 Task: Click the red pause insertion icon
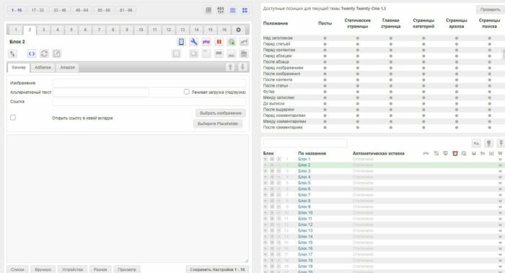click(x=219, y=42)
